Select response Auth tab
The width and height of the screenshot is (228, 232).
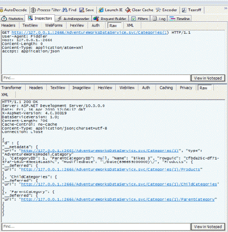[x=146, y=88]
